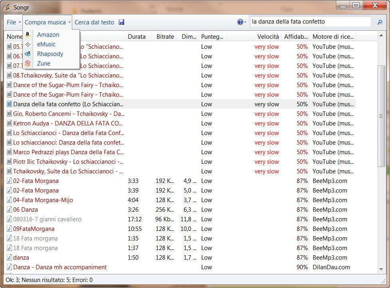Select Lo Schiaccianoci - Danza della Fata Conf row
Screen dimensions: 390x288
(181, 133)
